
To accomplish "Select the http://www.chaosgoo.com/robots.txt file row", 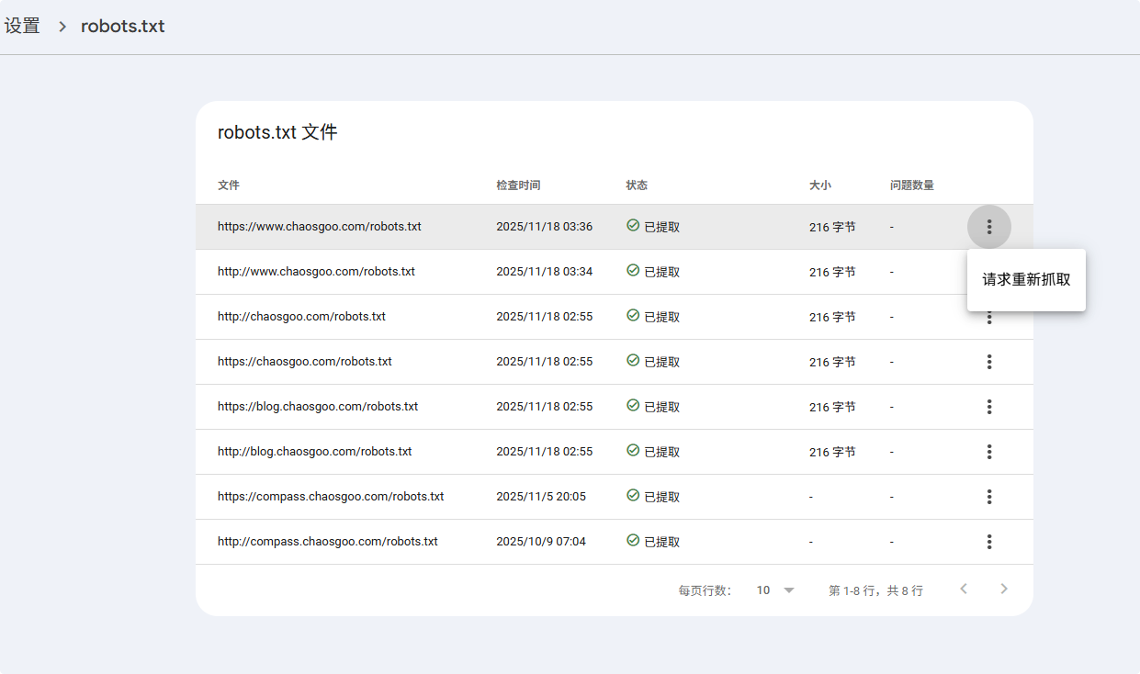I will pos(316,272).
